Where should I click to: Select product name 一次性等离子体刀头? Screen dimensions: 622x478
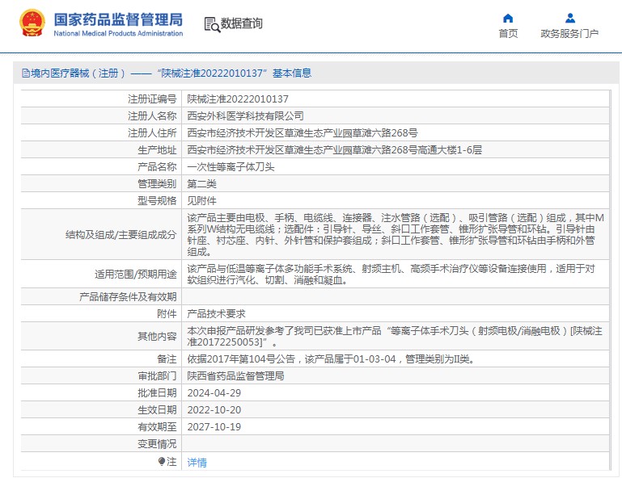click(231, 167)
